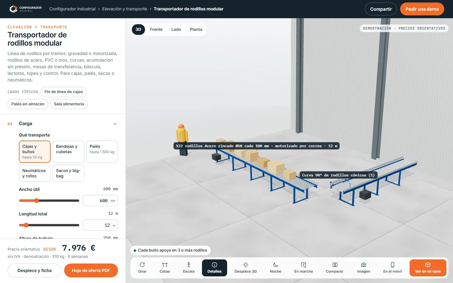Apply the Fin de línea de cajas preset
Screen dimensions: 453x283
click(x=64, y=92)
